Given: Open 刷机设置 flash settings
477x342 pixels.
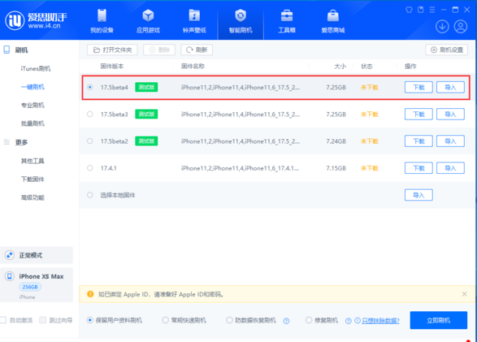Looking at the screenshot, I should (x=447, y=50).
